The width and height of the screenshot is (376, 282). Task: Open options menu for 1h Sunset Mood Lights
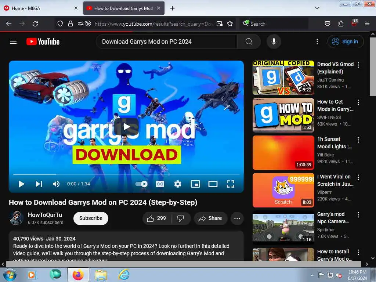[x=358, y=140]
